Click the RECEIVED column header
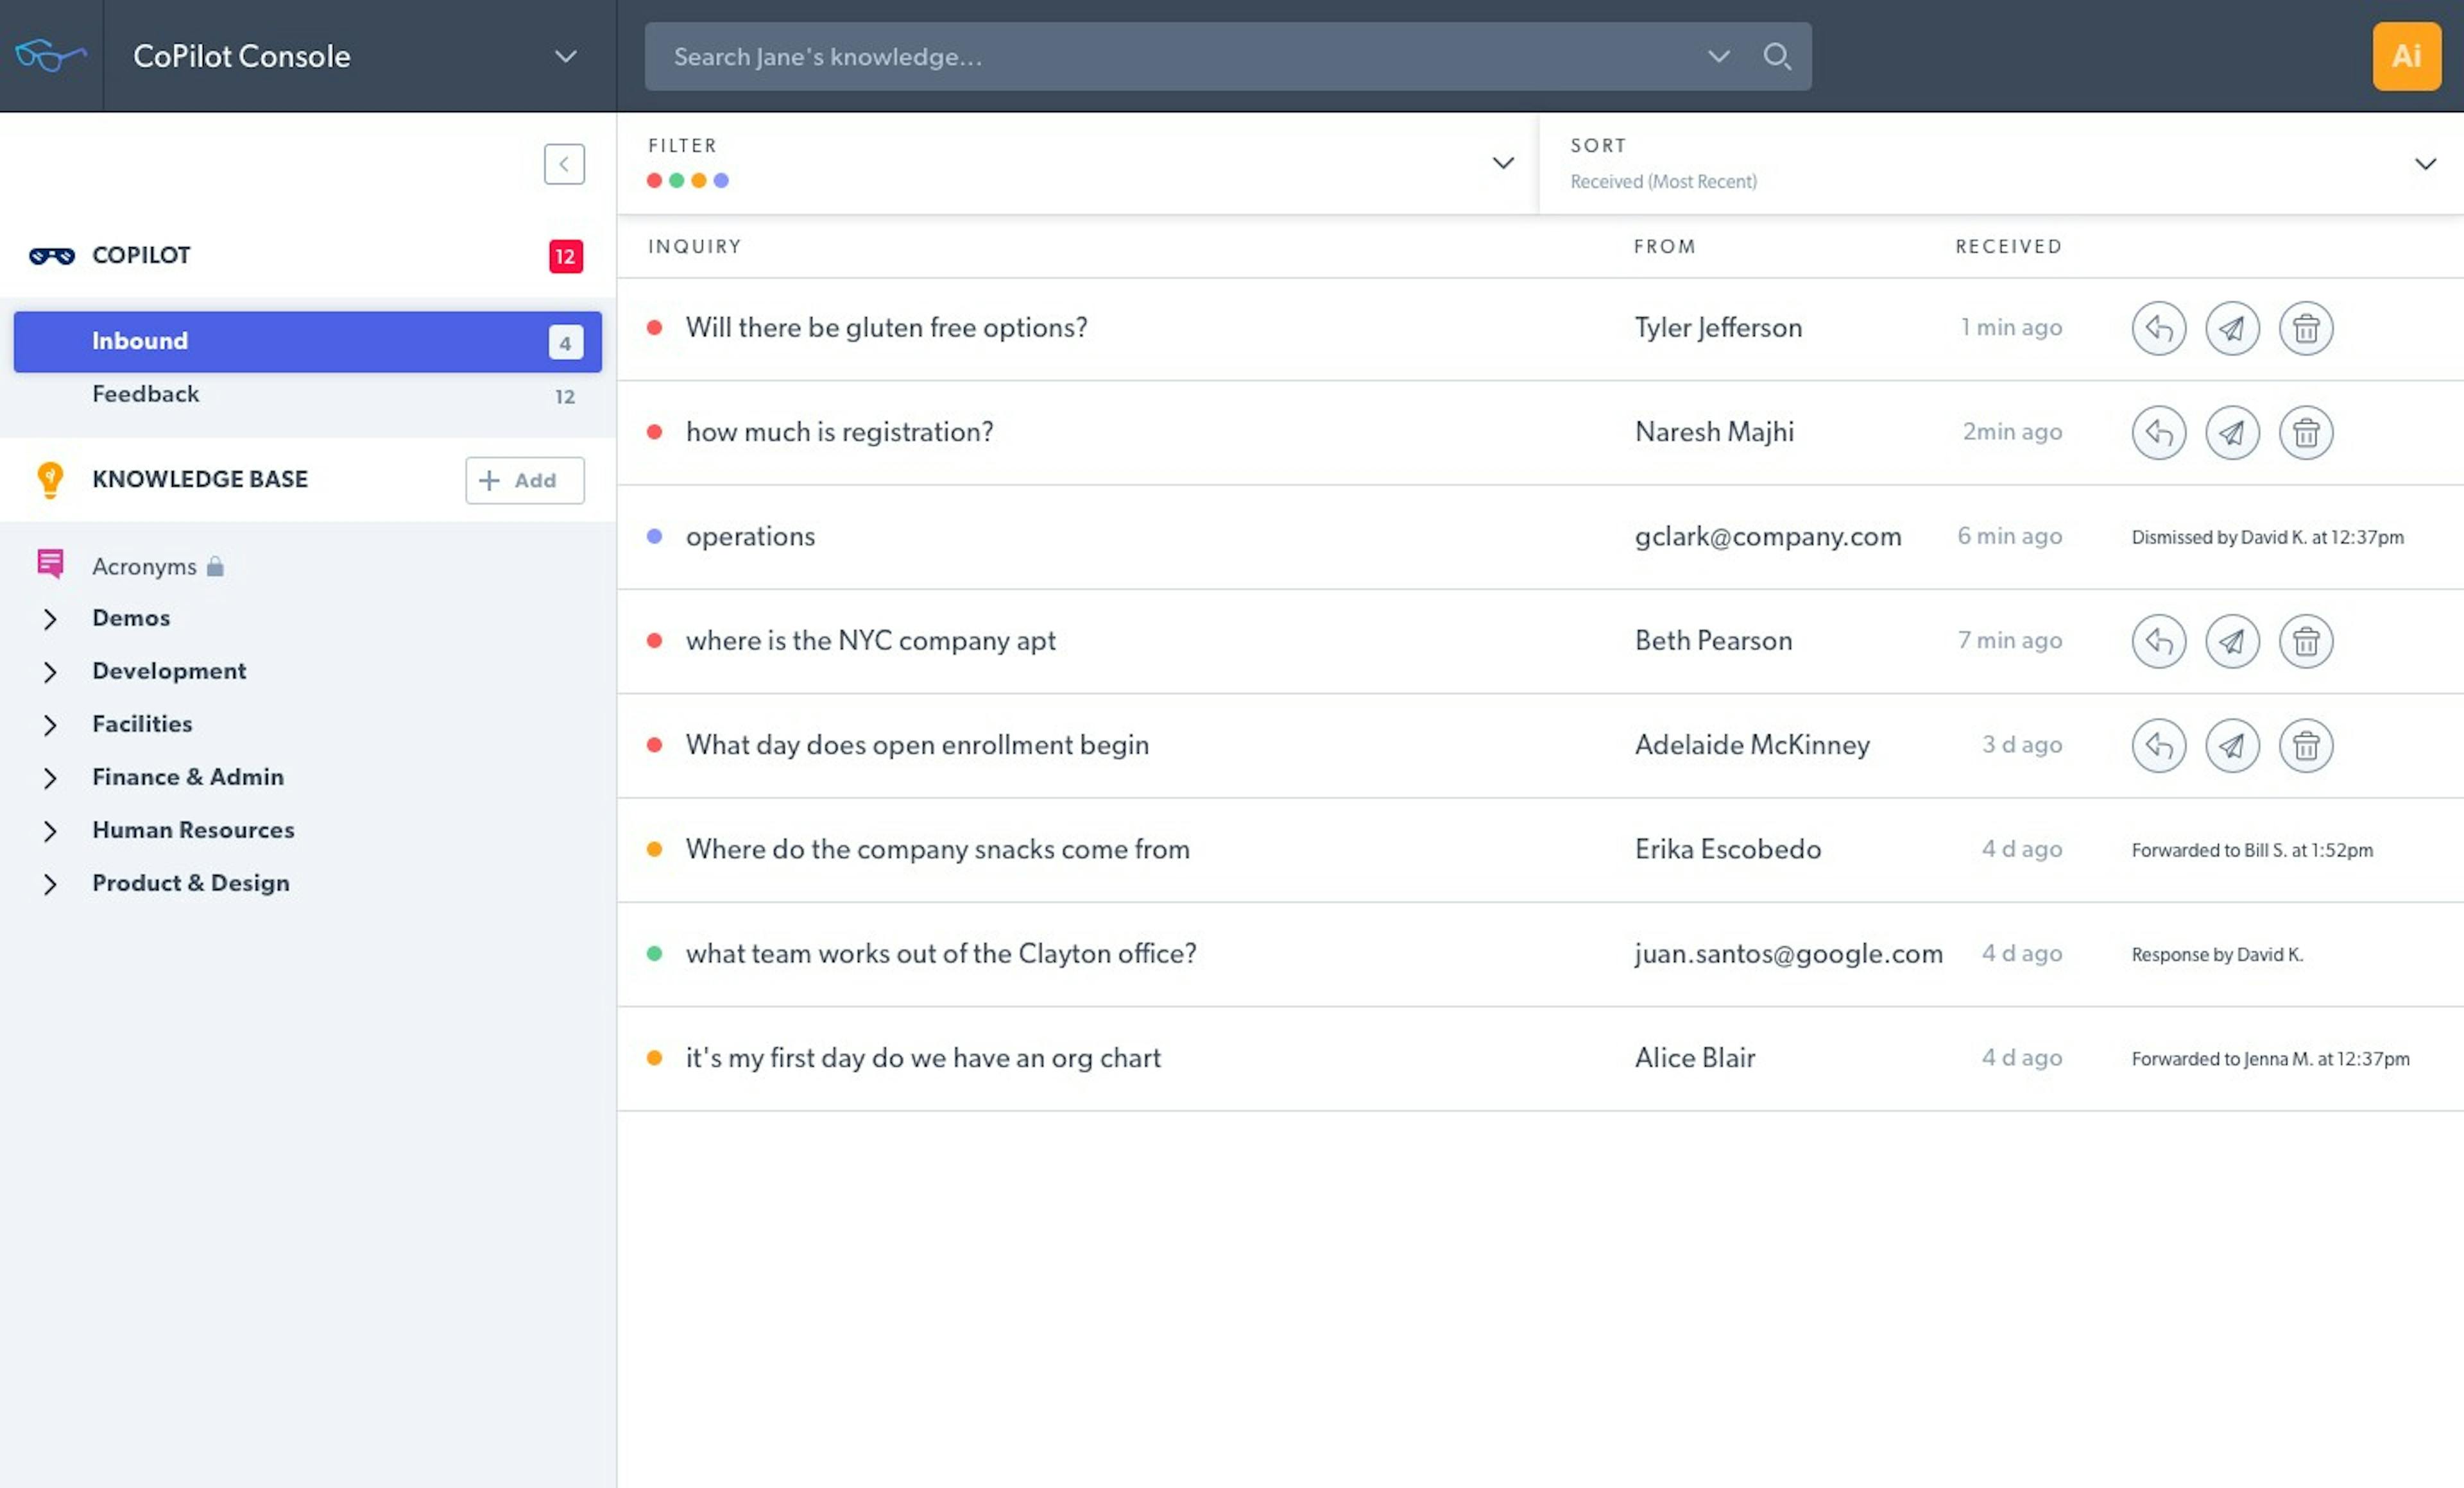Screen dimensions: 2464x1488 [2008, 247]
